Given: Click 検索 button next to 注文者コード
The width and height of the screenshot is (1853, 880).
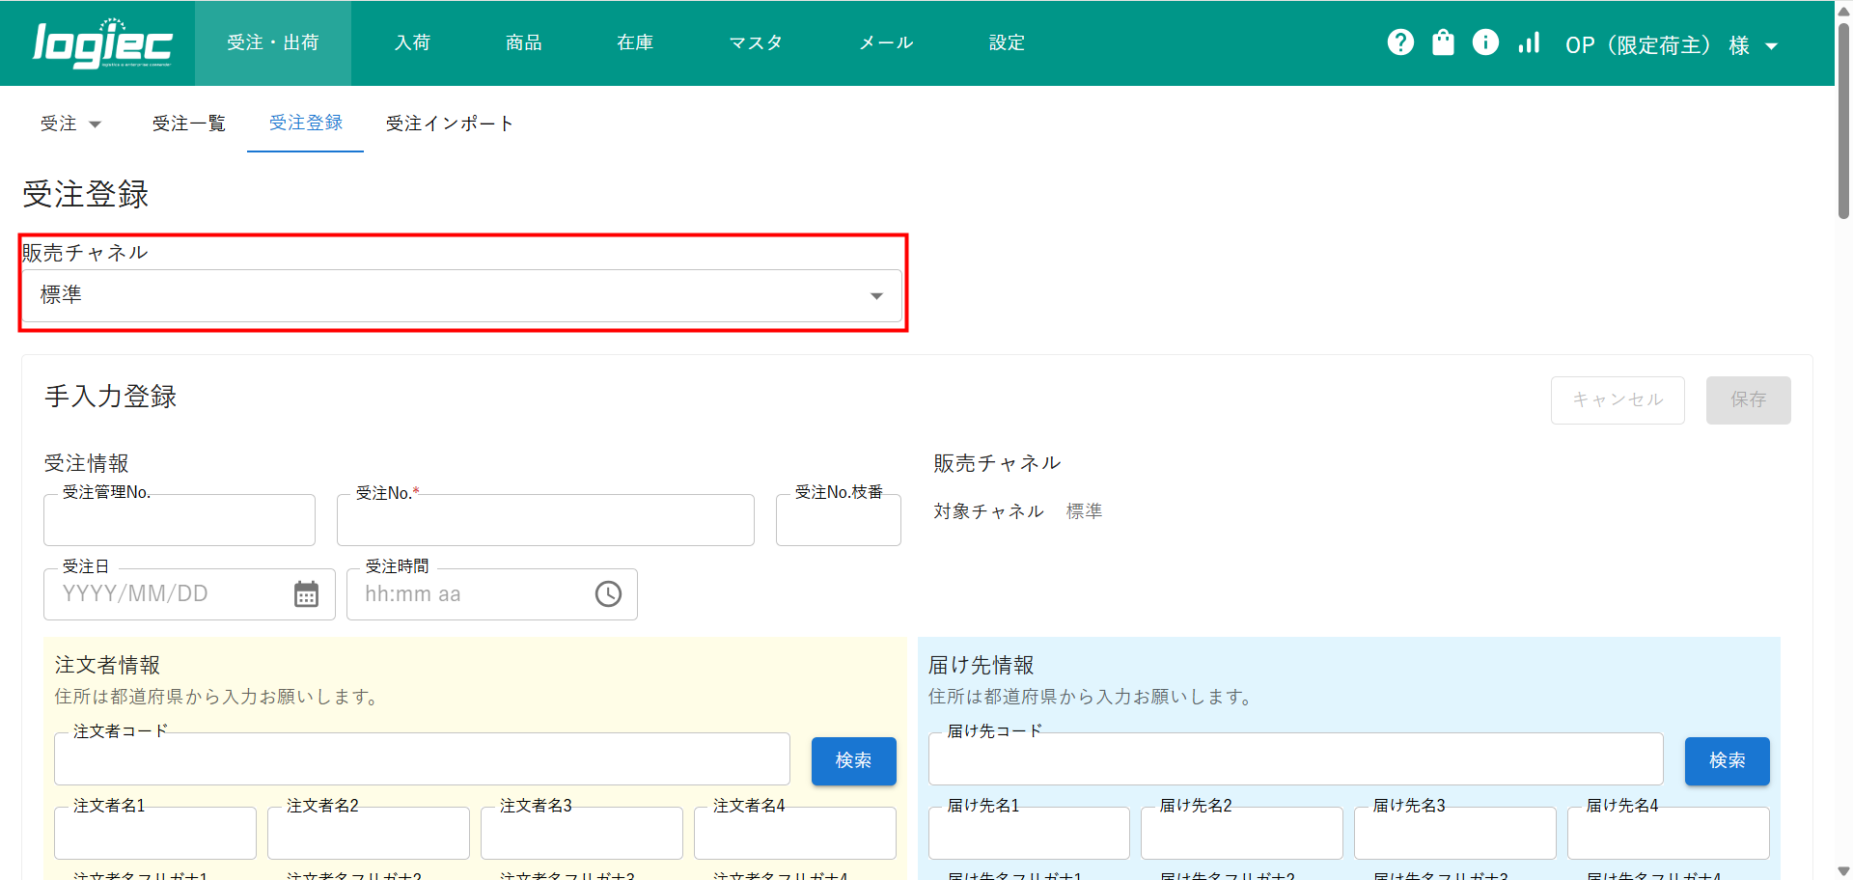Looking at the screenshot, I should coord(853,760).
